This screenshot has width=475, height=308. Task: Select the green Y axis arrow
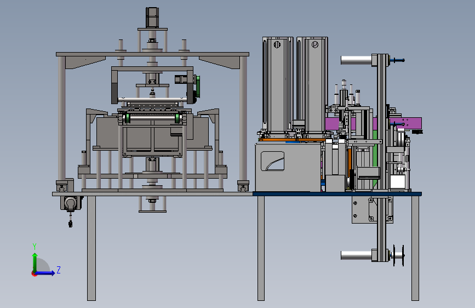tap(35, 262)
